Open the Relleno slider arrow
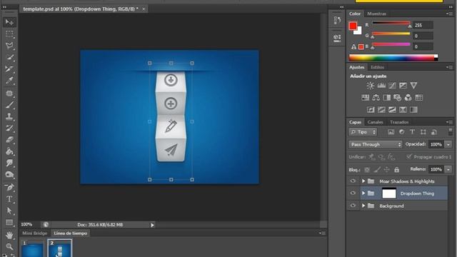The width and height of the screenshot is (457, 257). pyautogui.click(x=448, y=169)
